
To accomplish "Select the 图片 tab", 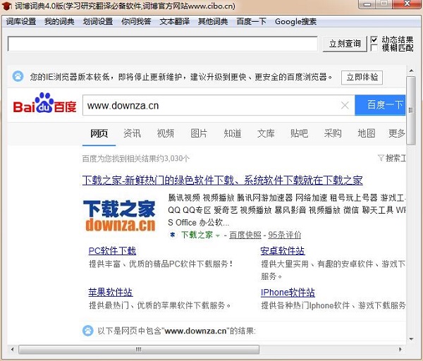I will pos(199,133).
